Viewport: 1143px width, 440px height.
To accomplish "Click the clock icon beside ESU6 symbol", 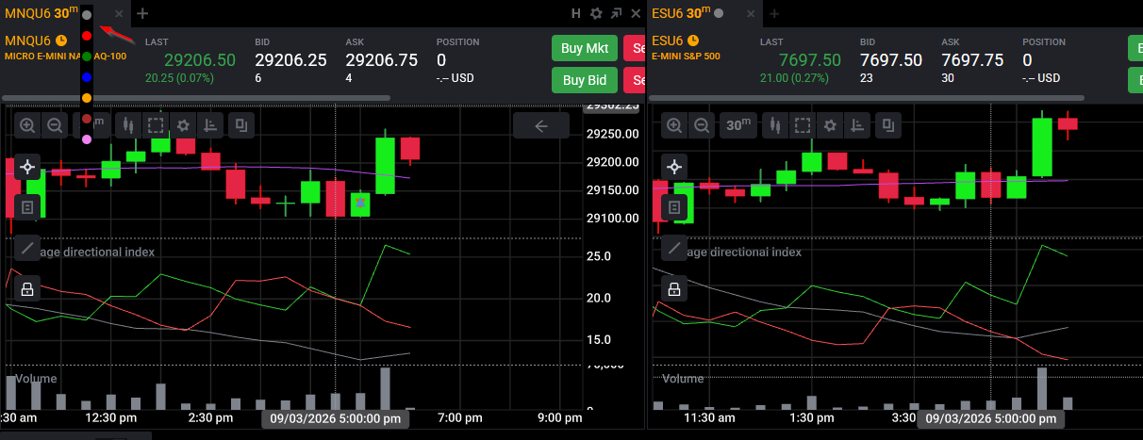I will pos(693,41).
